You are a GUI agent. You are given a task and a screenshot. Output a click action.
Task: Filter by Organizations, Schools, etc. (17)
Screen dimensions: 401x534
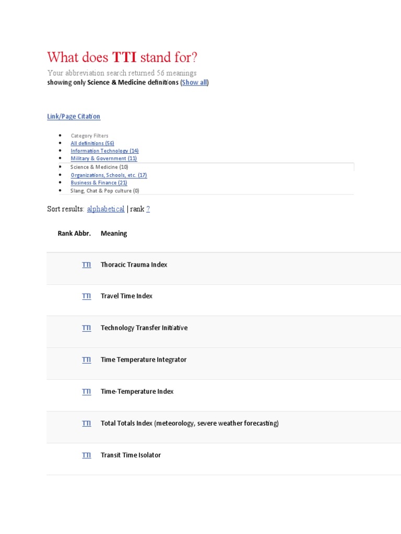109,175
